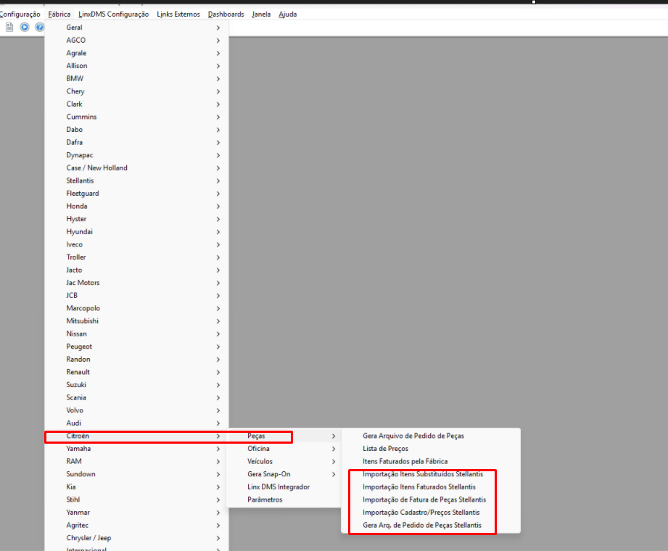Viewport: 668px width, 551px height.
Task: Select Renault menu entry
Action: (x=136, y=372)
